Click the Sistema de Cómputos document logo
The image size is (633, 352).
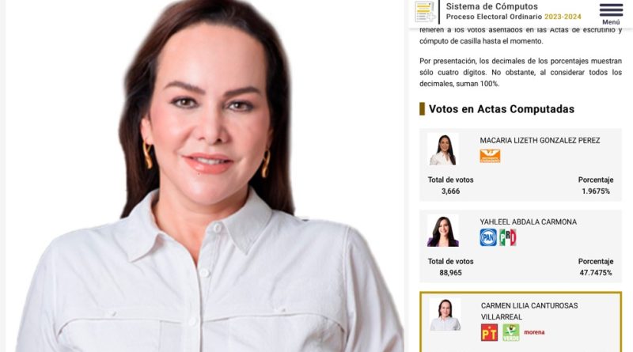425,12
